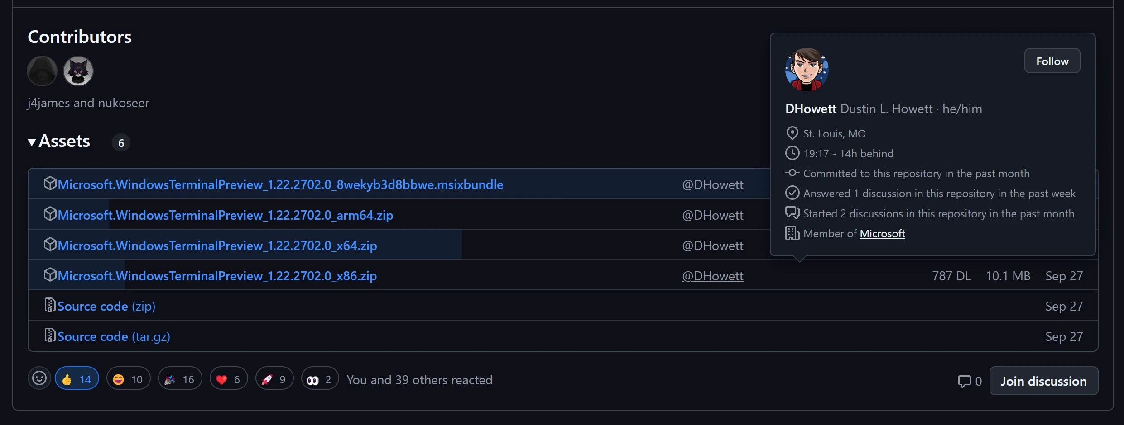1124x425 pixels.
Task: Download the arm64.zip asset
Action: [x=225, y=215]
